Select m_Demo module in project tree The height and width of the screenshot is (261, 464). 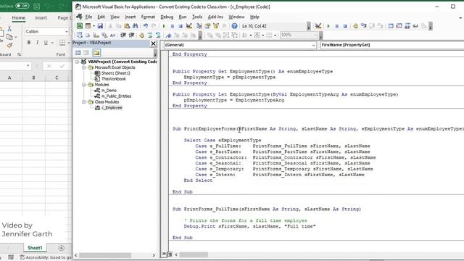[x=109, y=90]
